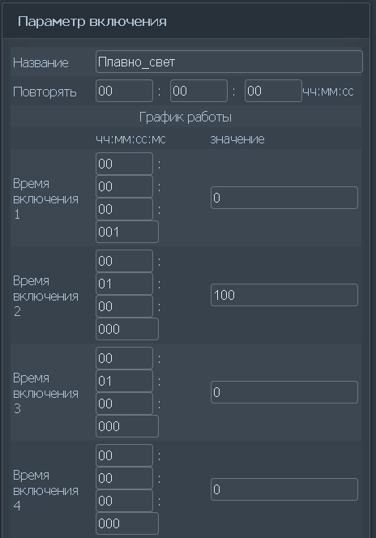The height and width of the screenshot is (538, 376).
Task: Click milliseconds field showing 001
Action: pyautogui.click(x=127, y=232)
